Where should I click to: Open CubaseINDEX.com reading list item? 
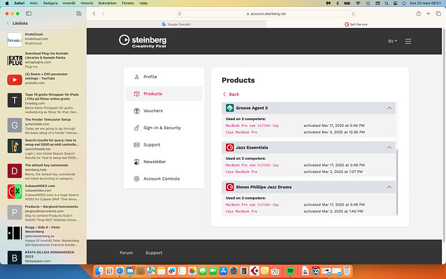43,193
